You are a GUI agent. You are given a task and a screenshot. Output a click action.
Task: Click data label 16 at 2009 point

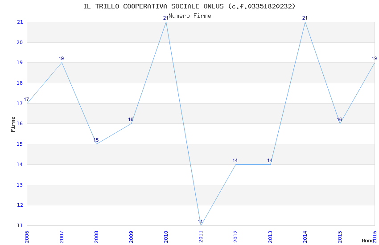click(x=131, y=119)
